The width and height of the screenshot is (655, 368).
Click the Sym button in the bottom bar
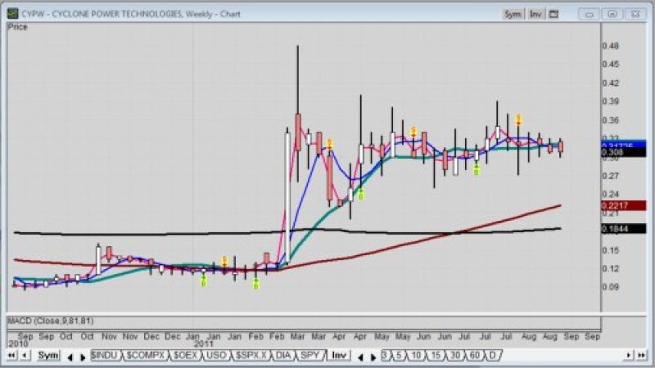click(x=49, y=356)
